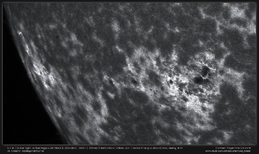Screen dimensions: 259x154
Task: Click the bright plage region near the left limb
Action: (x=44, y=76)
